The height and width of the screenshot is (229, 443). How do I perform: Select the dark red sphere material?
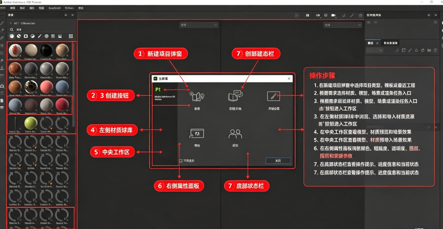click(x=62, y=105)
